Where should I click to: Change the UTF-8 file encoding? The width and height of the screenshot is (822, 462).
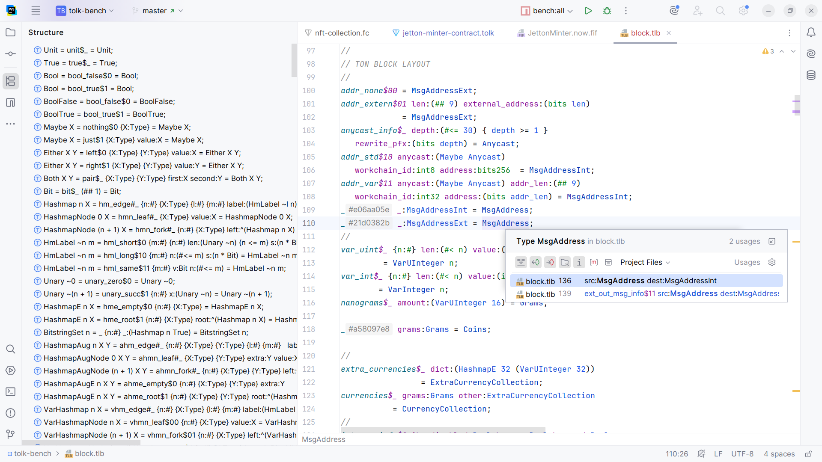pos(742,454)
